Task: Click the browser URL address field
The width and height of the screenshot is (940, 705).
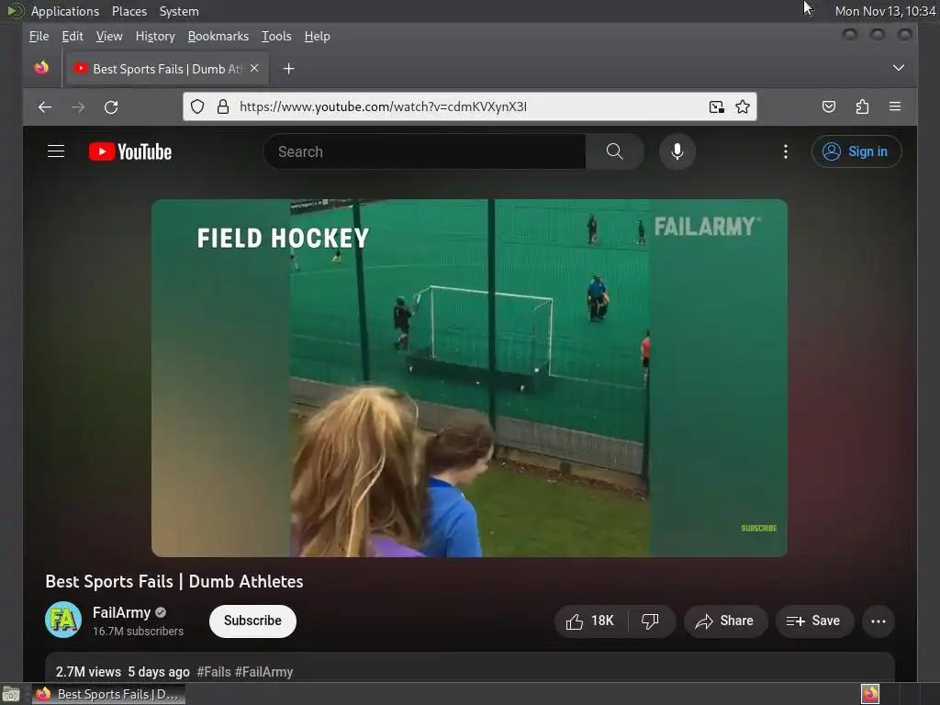Action: pos(467,106)
